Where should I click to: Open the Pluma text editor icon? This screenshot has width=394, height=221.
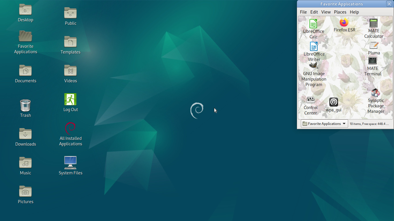coord(374,45)
